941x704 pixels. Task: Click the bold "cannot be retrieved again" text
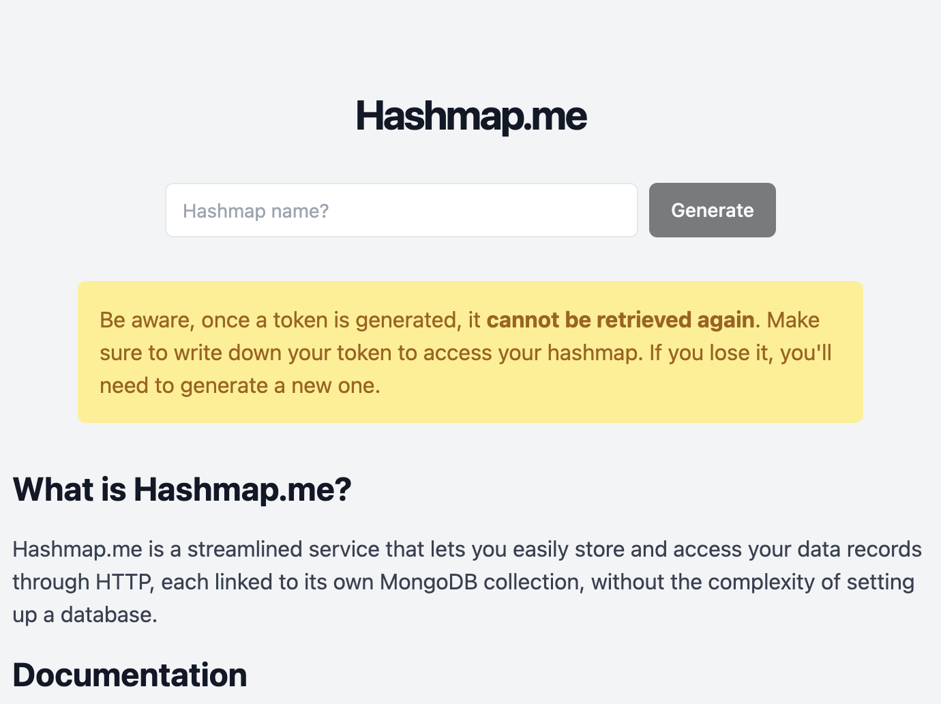point(620,320)
